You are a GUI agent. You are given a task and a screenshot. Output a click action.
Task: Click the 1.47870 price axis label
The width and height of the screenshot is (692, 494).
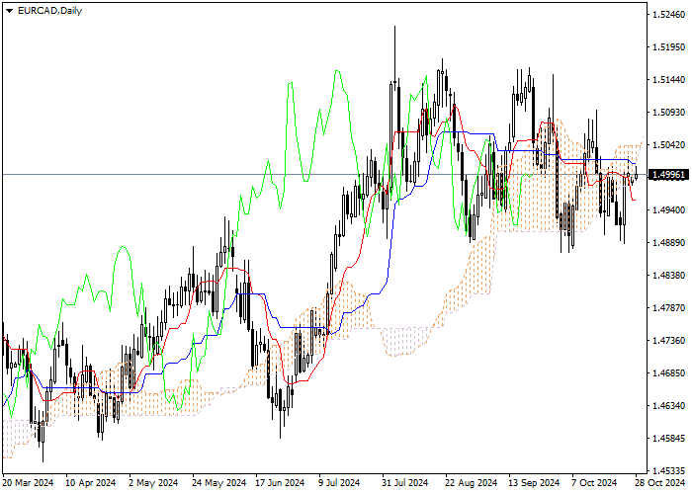(x=669, y=308)
